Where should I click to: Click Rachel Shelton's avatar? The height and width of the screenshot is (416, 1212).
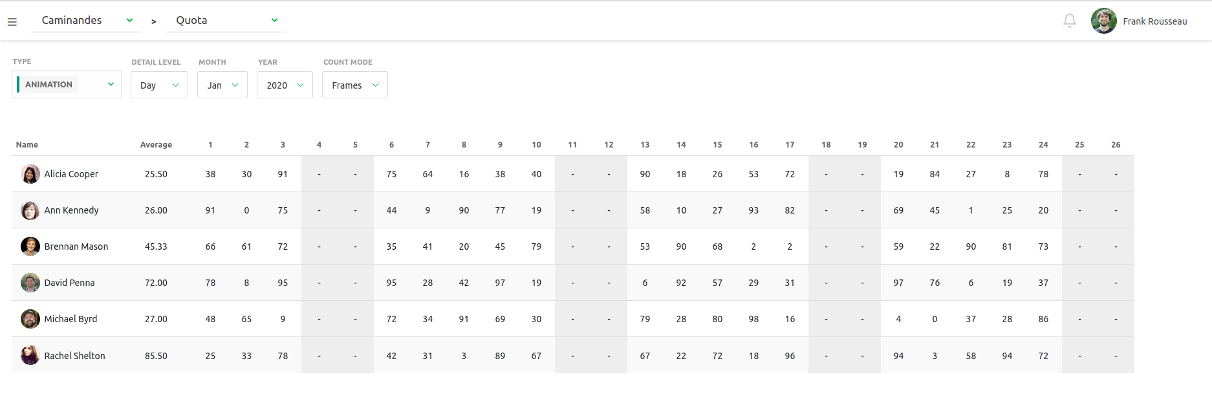pyautogui.click(x=30, y=355)
